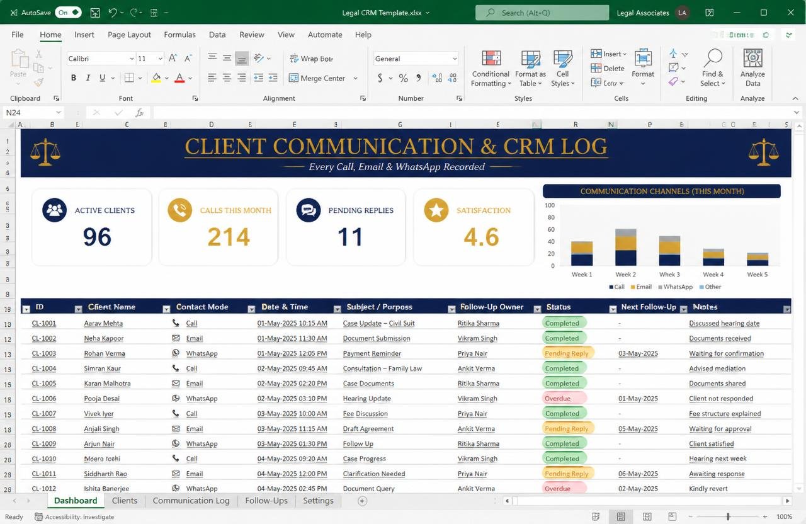Click the Increase Indent icon
Viewport: 806px width, 524px height.
point(273,78)
